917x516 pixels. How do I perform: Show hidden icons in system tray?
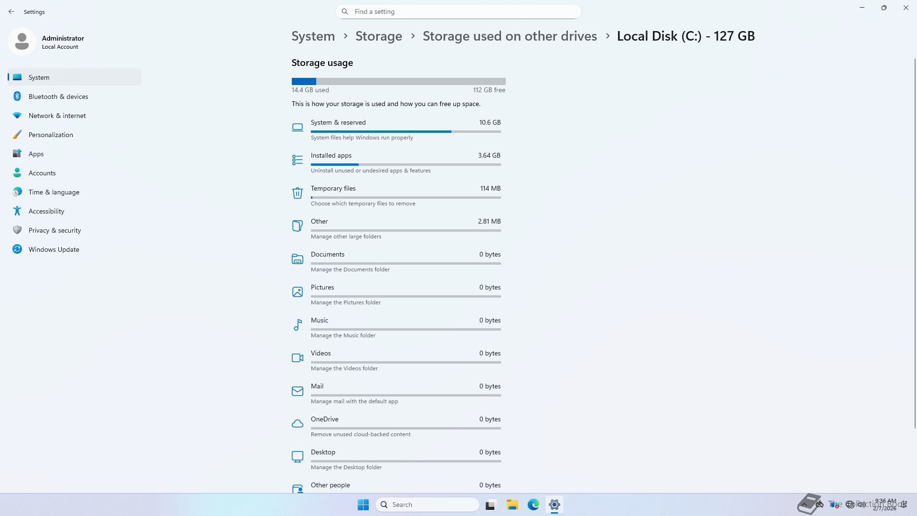click(804, 505)
